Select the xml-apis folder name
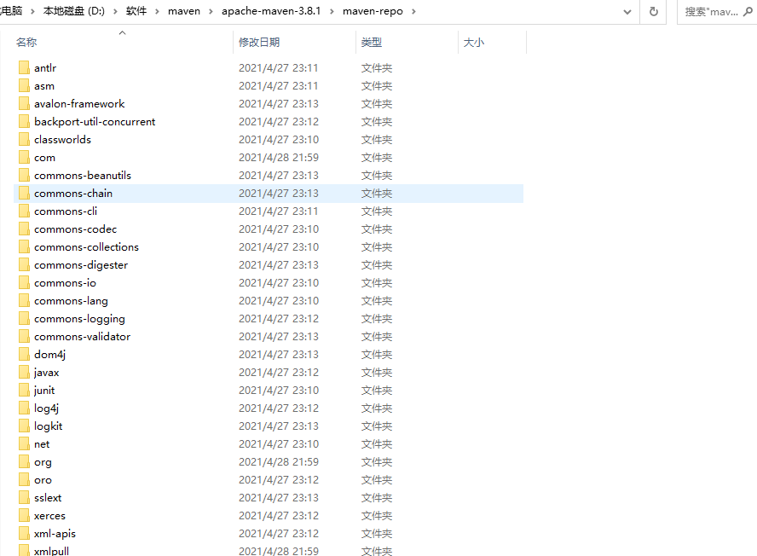The image size is (757, 556). point(55,533)
